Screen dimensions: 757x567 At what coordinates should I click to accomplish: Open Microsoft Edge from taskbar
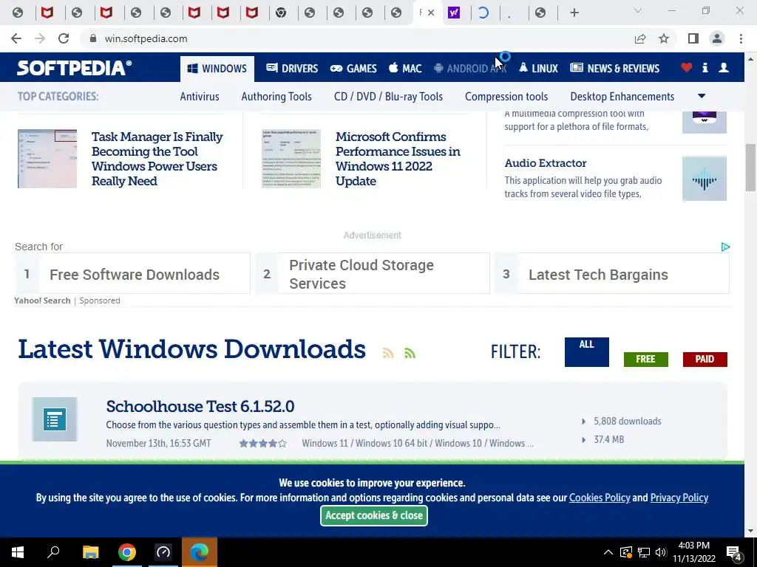[200, 552]
